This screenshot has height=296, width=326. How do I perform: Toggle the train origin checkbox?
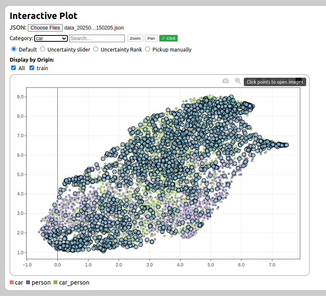pyautogui.click(x=32, y=68)
